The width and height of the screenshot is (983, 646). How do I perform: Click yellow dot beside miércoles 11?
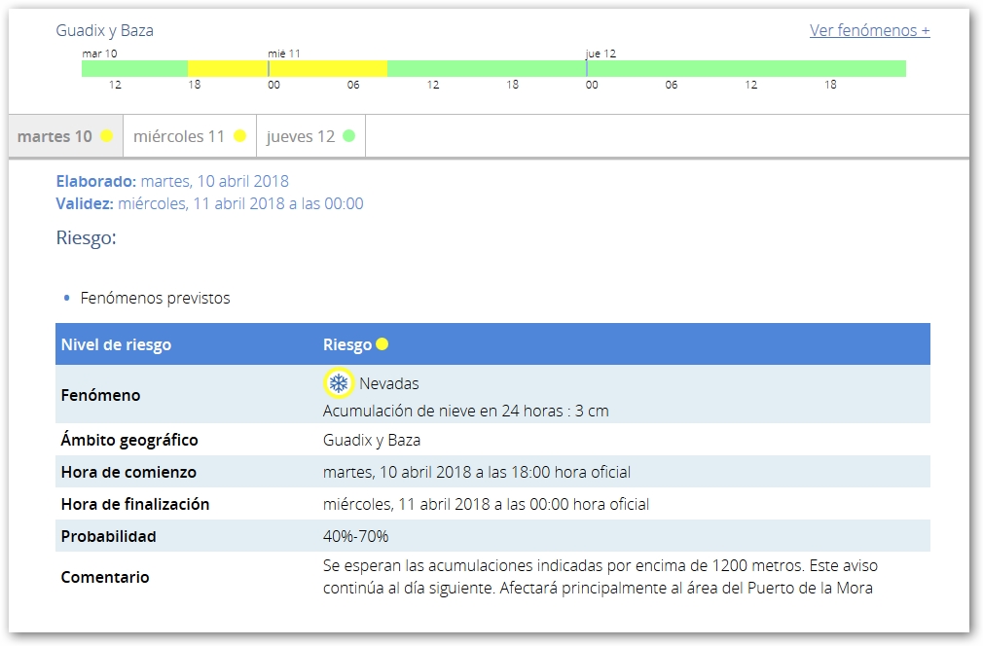click(239, 136)
